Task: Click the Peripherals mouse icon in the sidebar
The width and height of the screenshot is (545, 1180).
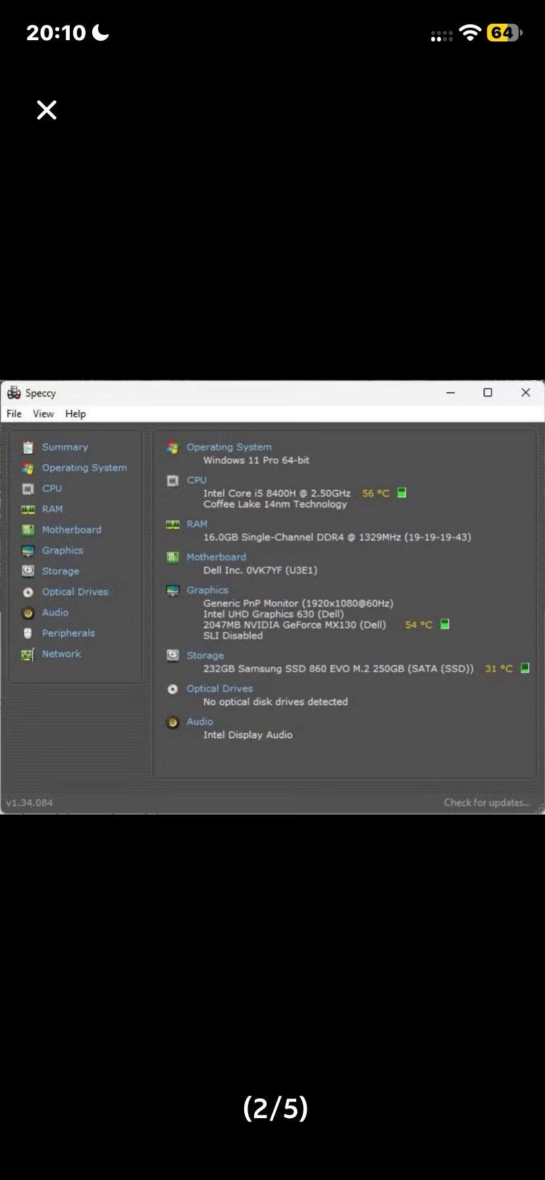Action: click(x=28, y=633)
